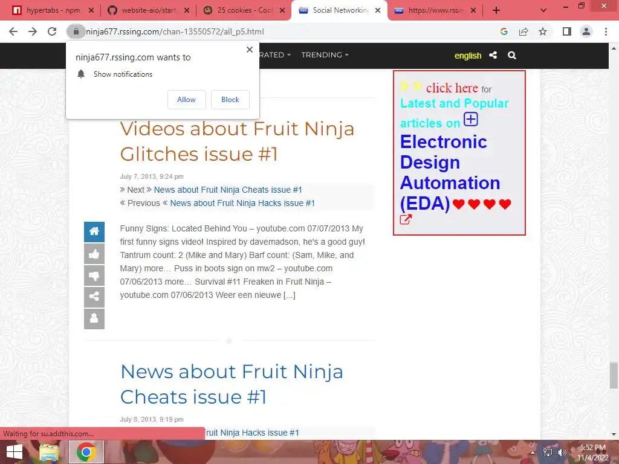Click home icon in side toolbar
Image resolution: width=619 pixels, height=464 pixels.
click(94, 231)
